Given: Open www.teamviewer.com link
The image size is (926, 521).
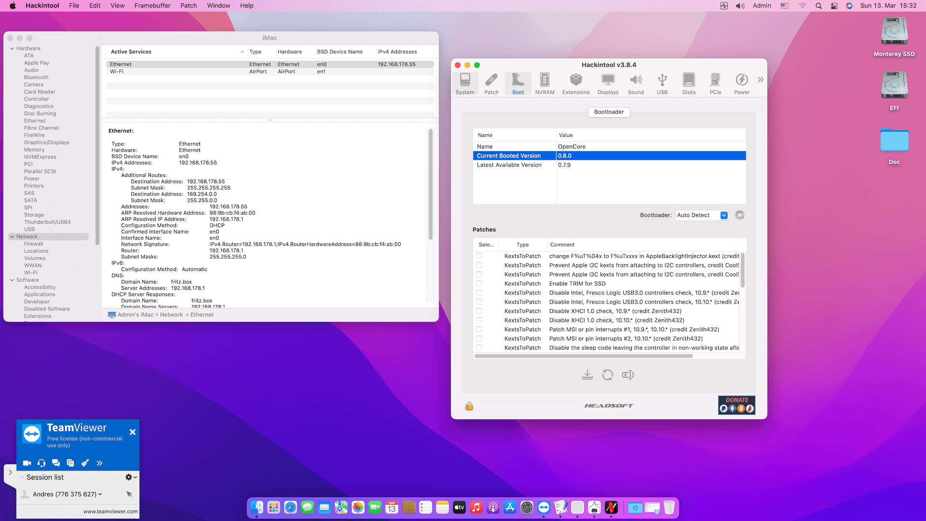Looking at the screenshot, I should [110, 511].
